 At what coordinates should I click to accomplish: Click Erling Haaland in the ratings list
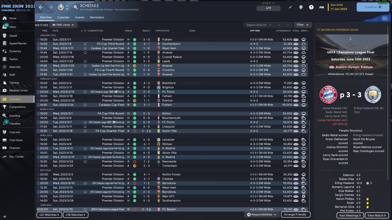(x=344, y=183)
